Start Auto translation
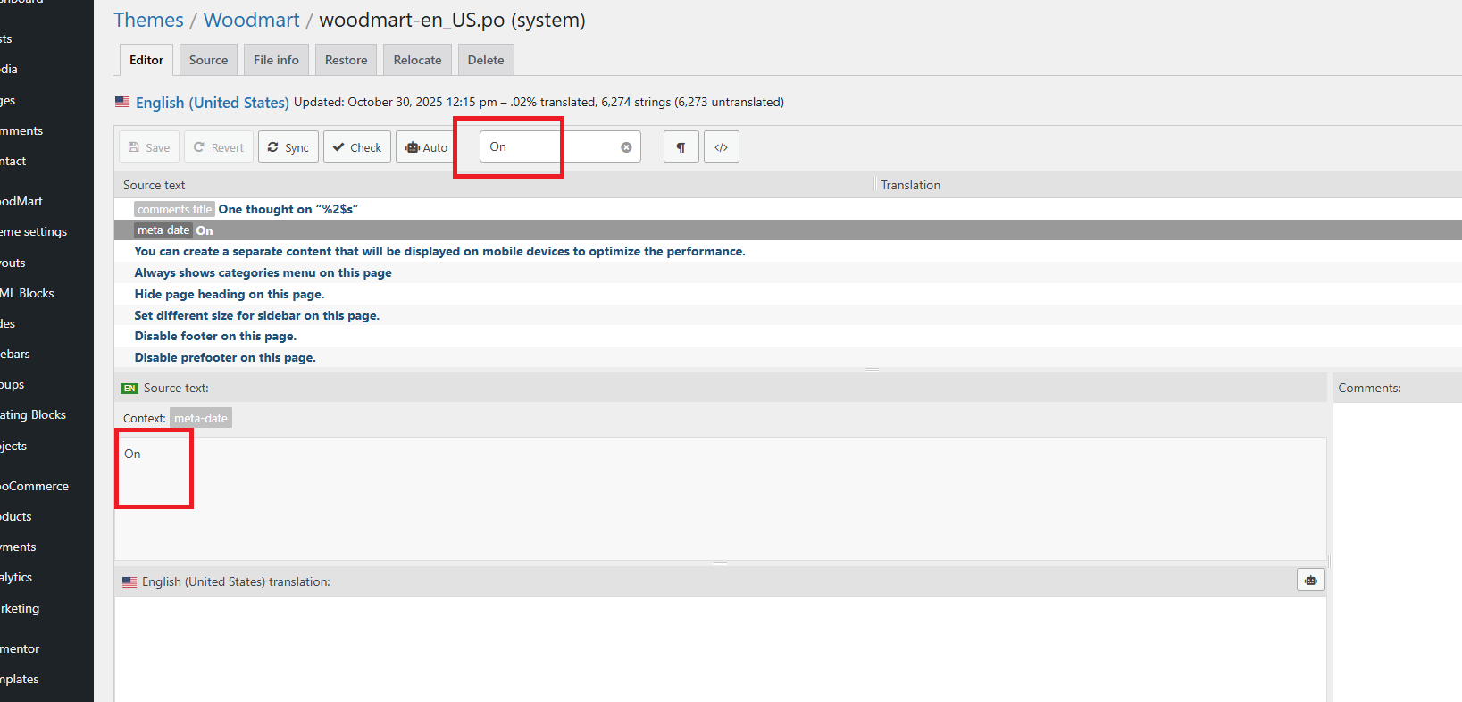This screenshot has width=1462, height=702. 426,147
